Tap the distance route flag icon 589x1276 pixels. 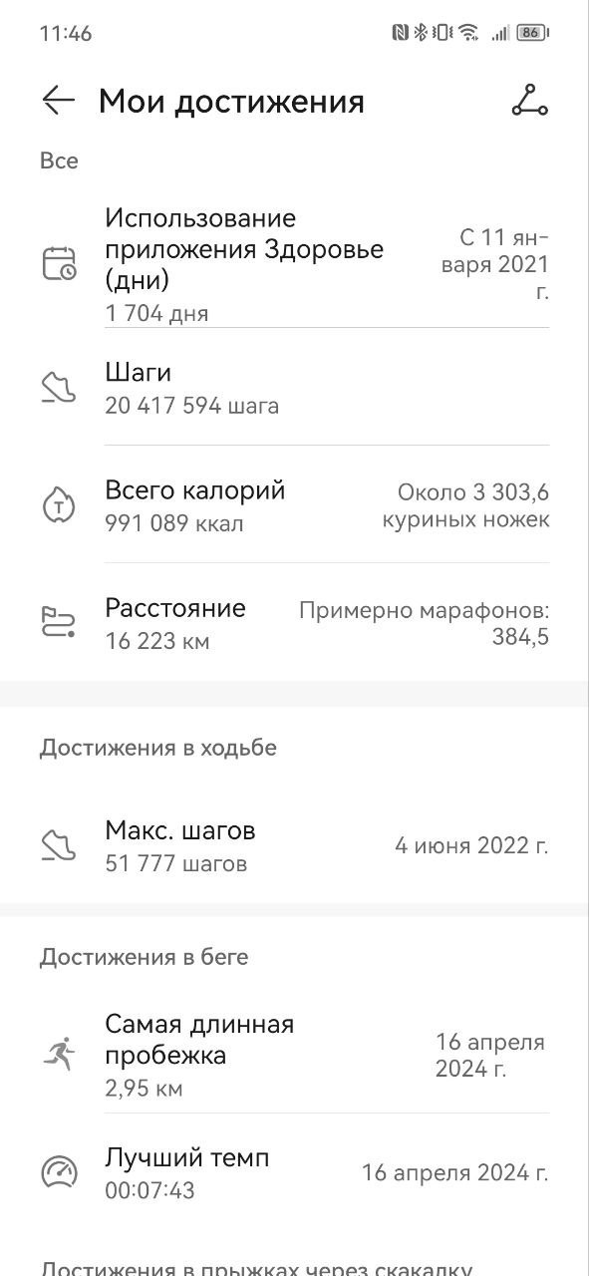pyautogui.click(x=59, y=623)
